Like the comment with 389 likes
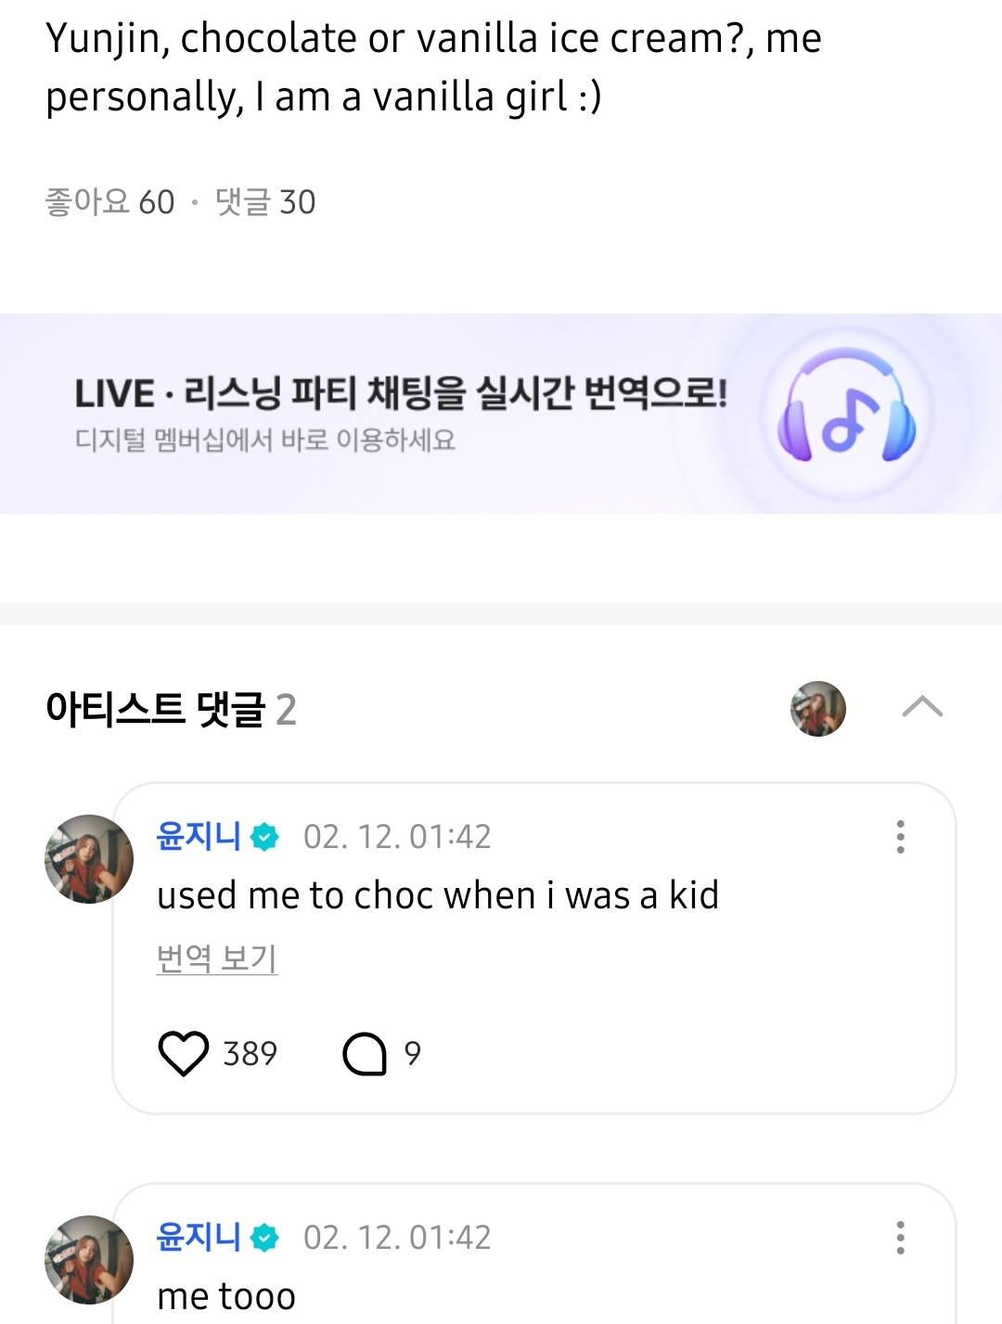Image resolution: width=1002 pixels, height=1324 pixels. click(x=184, y=1053)
